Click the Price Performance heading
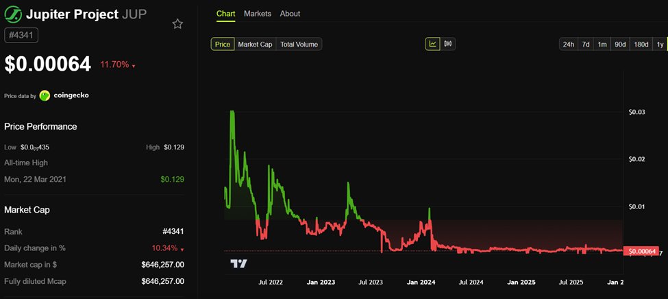668x299 pixels. [x=40, y=127]
